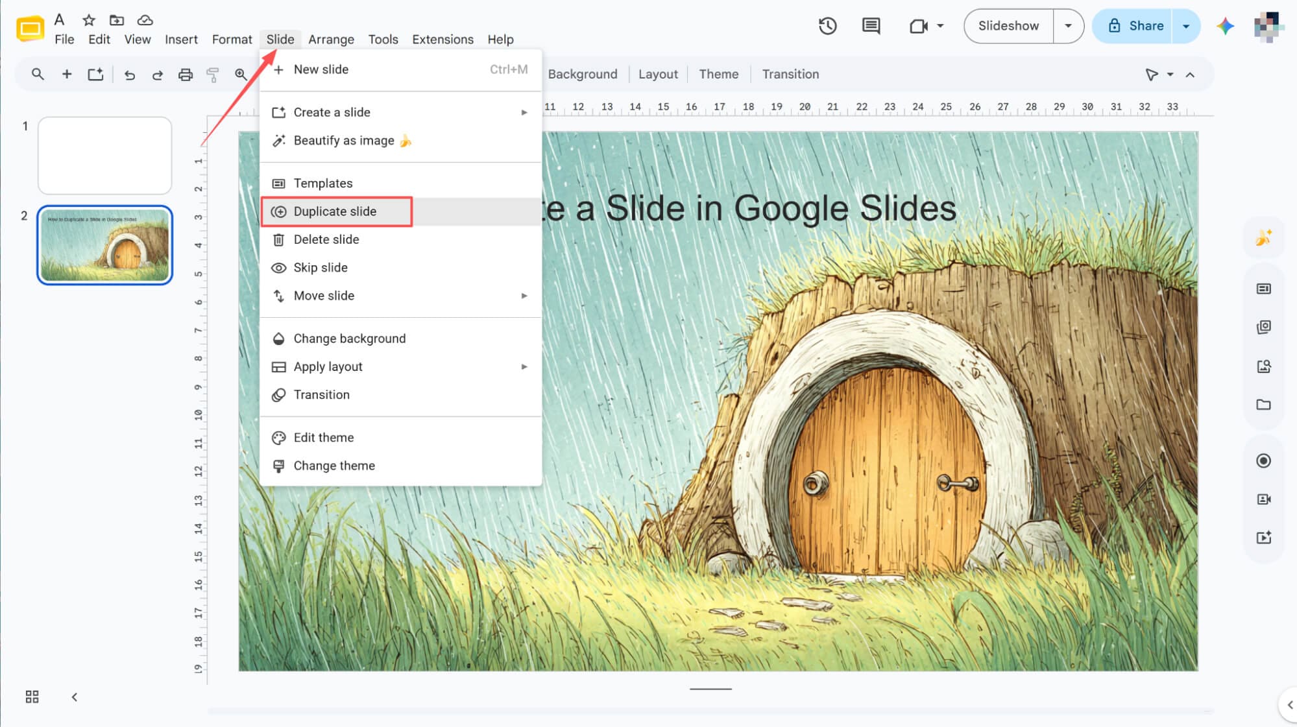Click the plus new slide toolbar icon
This screenshot has height=727, width=1297.
(x=66, y=74)
